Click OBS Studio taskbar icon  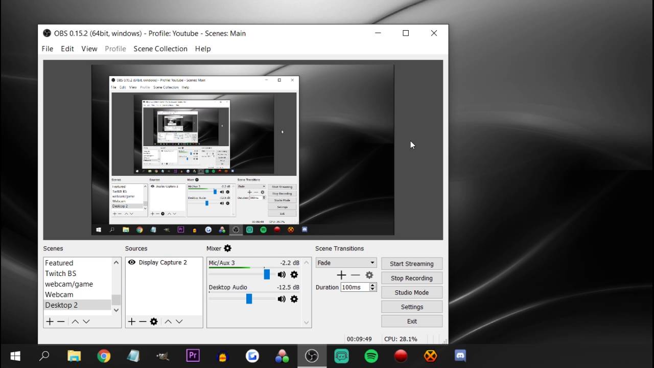pos(312,356)
